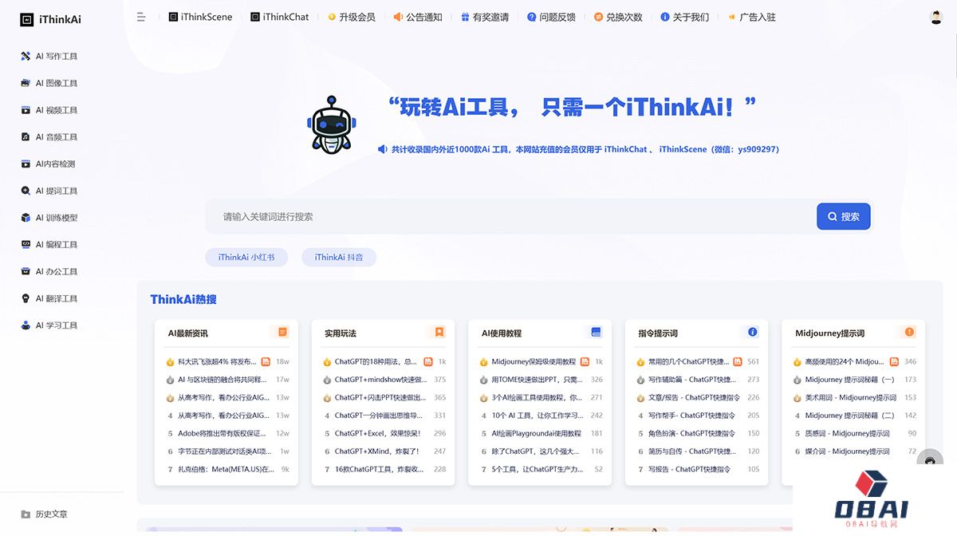Click the AI最新资讯 card's orange document icon

[282, 333]
